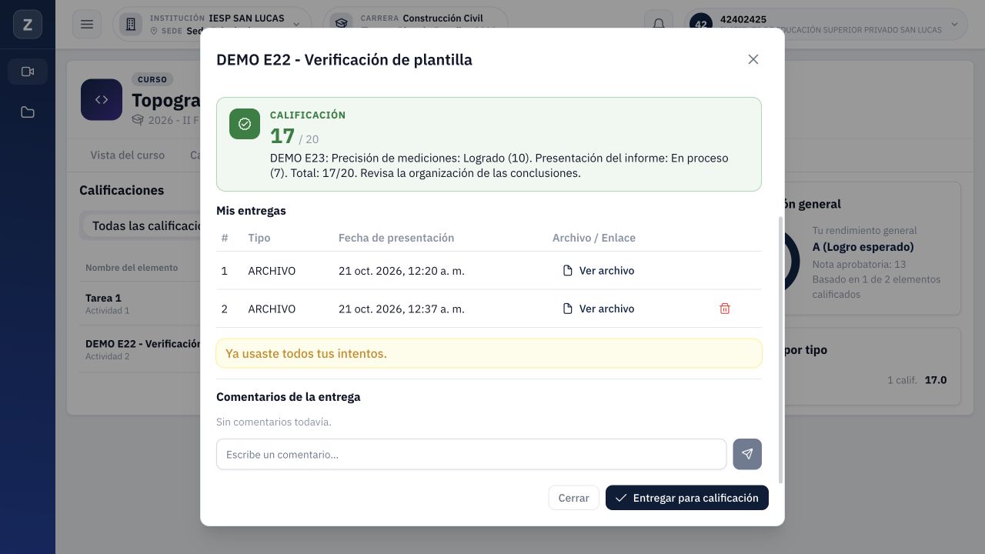Open file of submission 1
Viewport: 985px width, 554px height.
599,271
